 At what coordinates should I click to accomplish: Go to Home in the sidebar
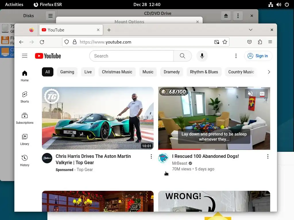tap(25, 76)
